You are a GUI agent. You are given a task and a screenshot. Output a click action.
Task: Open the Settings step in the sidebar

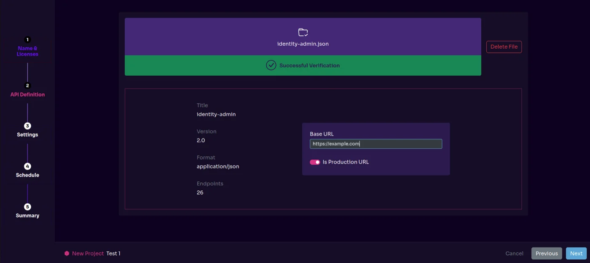[27, 134]
